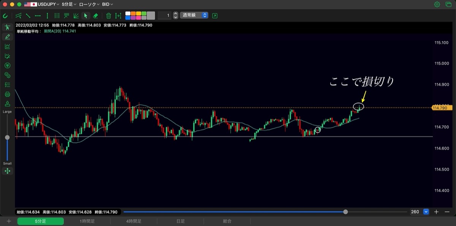Expand the bar count 260 dropdown
This screenshot has height=226, width=456.
tap(426, 212)
